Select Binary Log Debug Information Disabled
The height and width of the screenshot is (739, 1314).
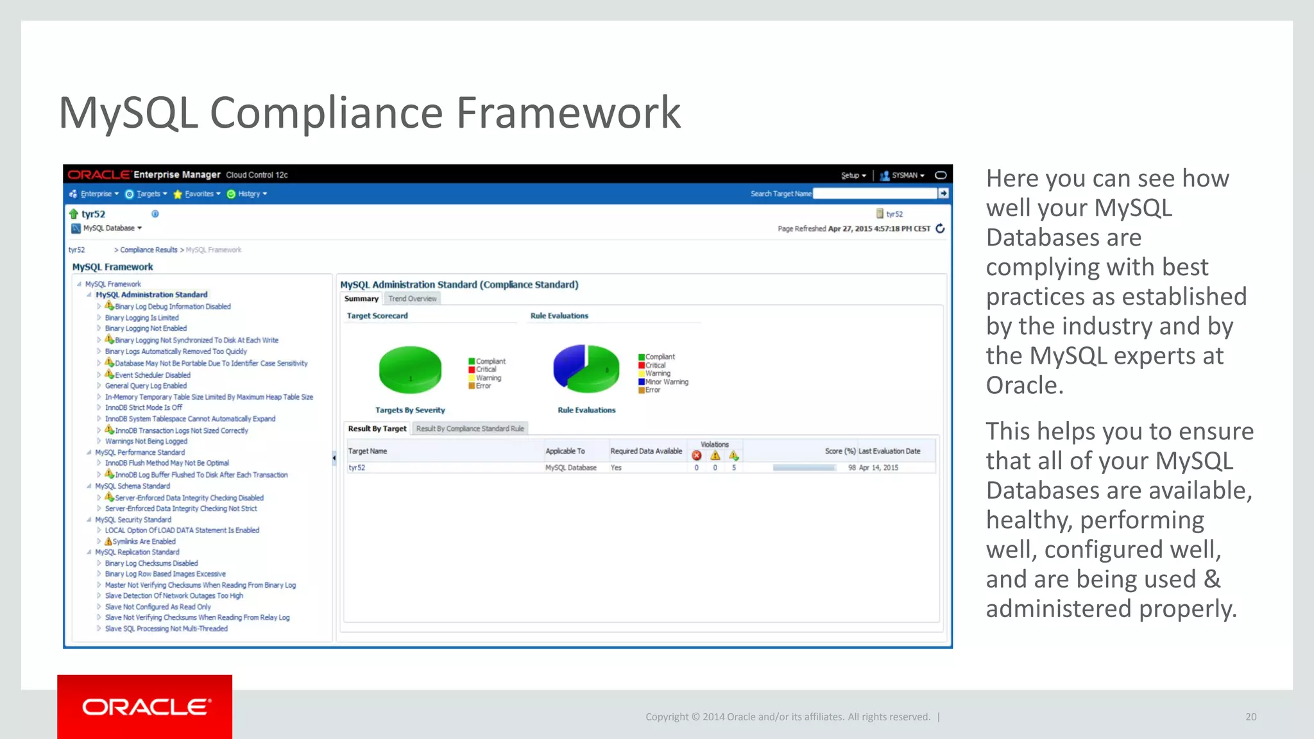173,307
